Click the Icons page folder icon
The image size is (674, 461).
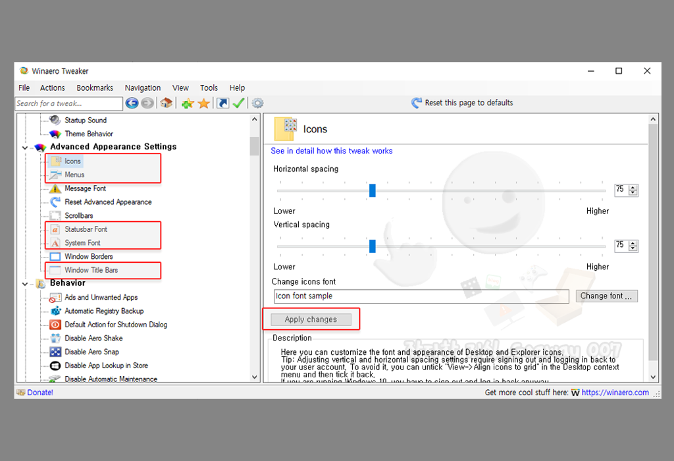286,129
